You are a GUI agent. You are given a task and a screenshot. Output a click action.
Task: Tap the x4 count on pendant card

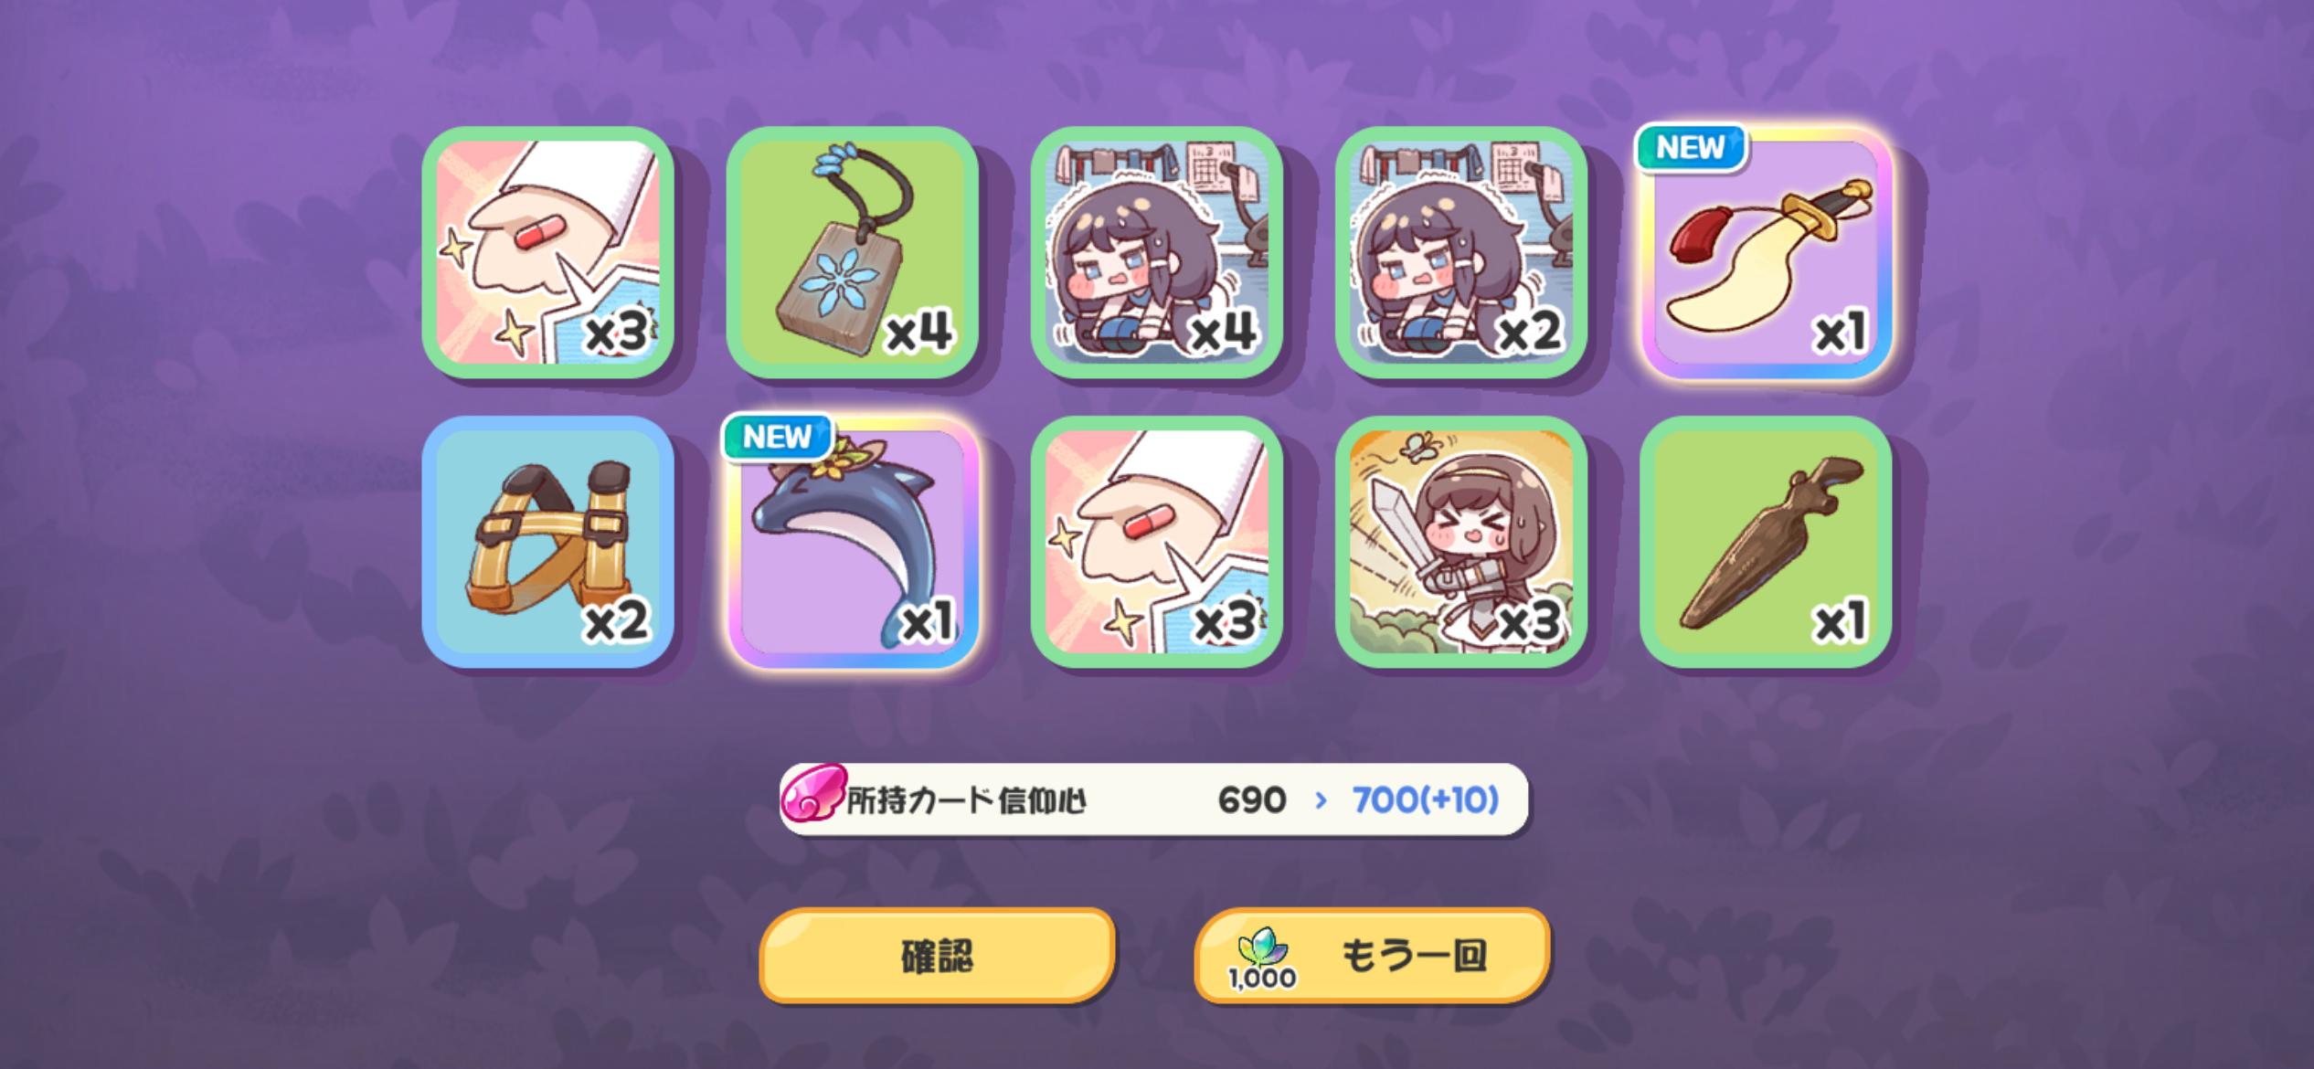[919, 331]
